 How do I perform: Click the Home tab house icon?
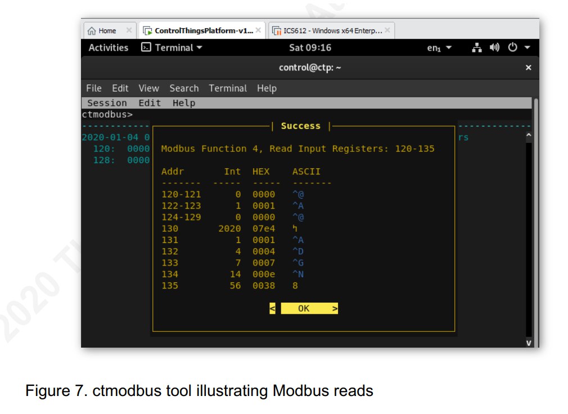[x=92, y=31]
